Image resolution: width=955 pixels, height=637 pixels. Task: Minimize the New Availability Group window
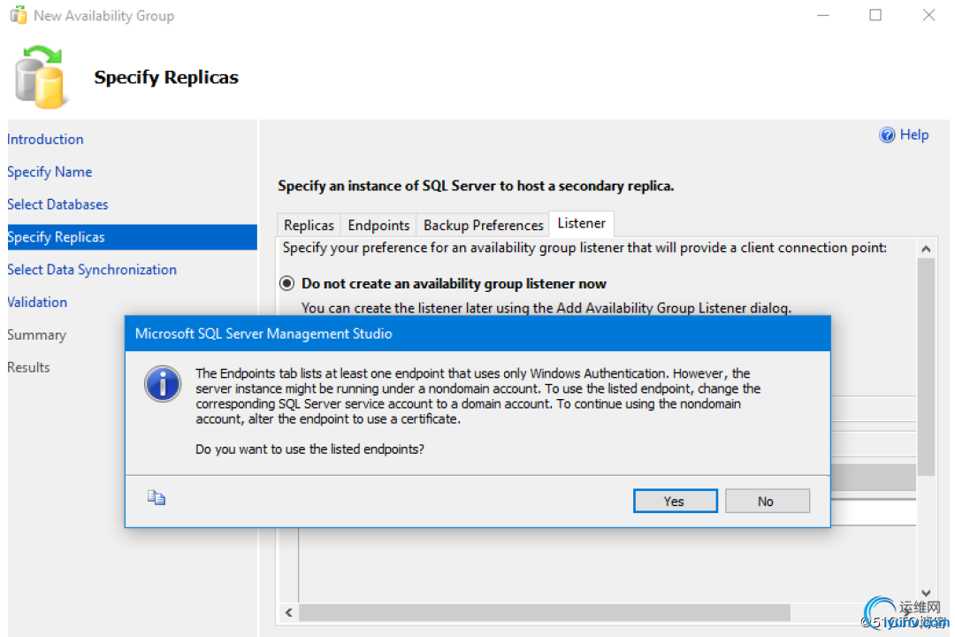coord(823,15)
